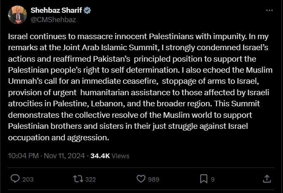Like the post with the heart icon
Viewport: 283px width, 193px height.
[x=141, y=179]
